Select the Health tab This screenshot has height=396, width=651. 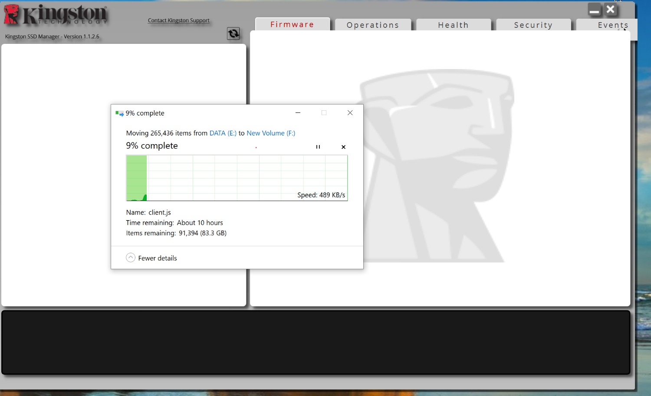pos(453,25)
